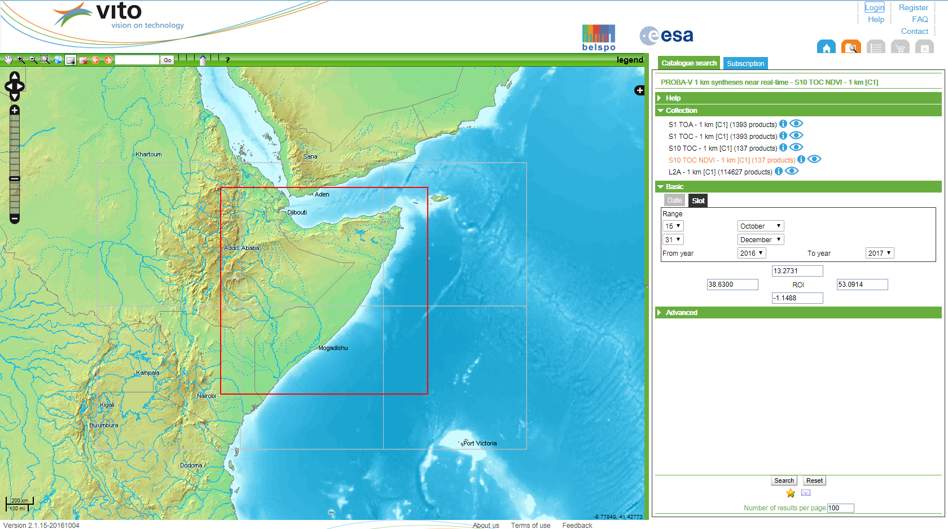948x529 pixels.
Task: Toggle visibility eye for S1 TOA collection
Action: point(796,124)
